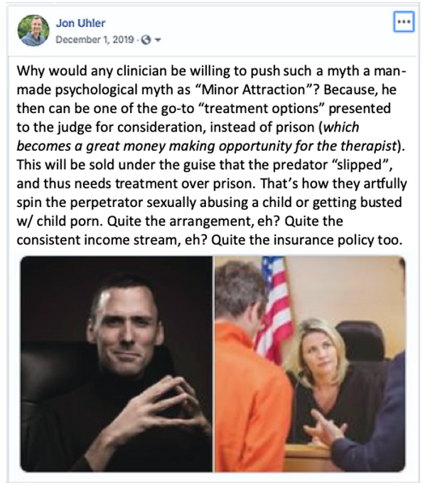Screen dimensions: 425x485
Task: Open the December 1, 2019 timestamp link
Action: 95,40
